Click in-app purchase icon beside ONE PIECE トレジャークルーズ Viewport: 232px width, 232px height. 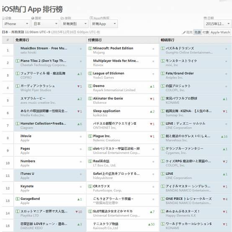[x=163, y=199]
